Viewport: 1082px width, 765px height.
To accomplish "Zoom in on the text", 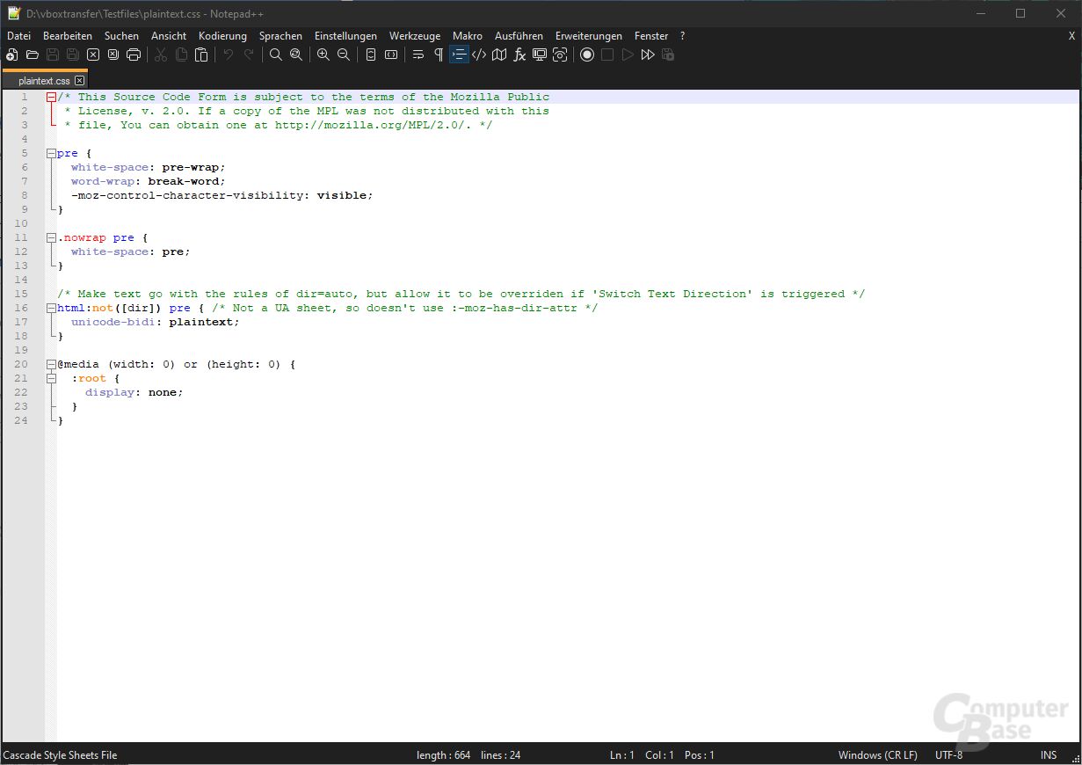I will [x=323, y=55].
